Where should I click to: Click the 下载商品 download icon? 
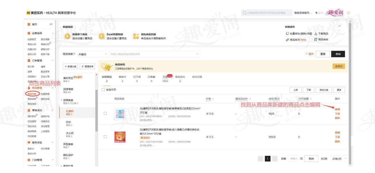click(x=316, y=34)
